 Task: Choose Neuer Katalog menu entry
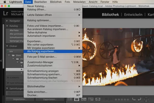point(53,6)
